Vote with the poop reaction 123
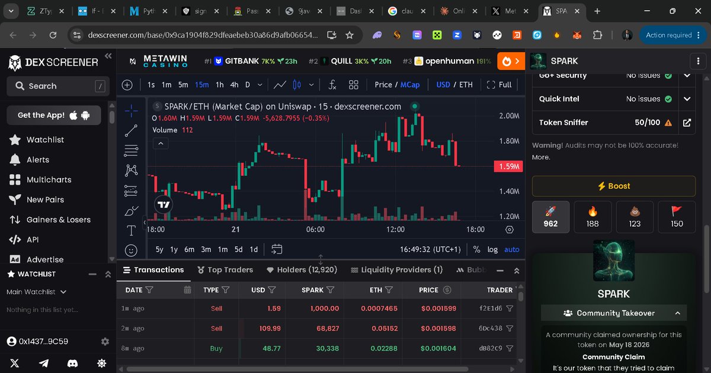Screen dimensions: 711x373 (635, 217)
